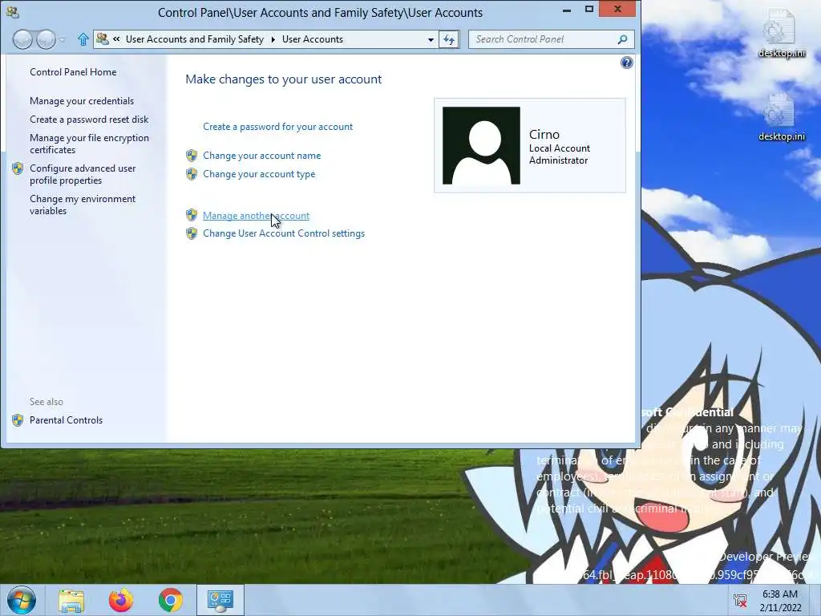The height and width of the screenshot is (616, 821).
Task: Click the Cirno account name text
Action: (544, 135)
